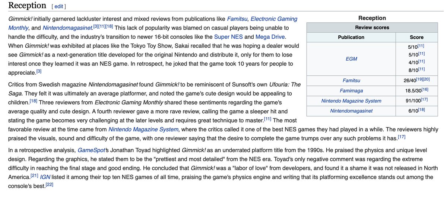Click the large Reception section heading

click(x=27, y=6)
